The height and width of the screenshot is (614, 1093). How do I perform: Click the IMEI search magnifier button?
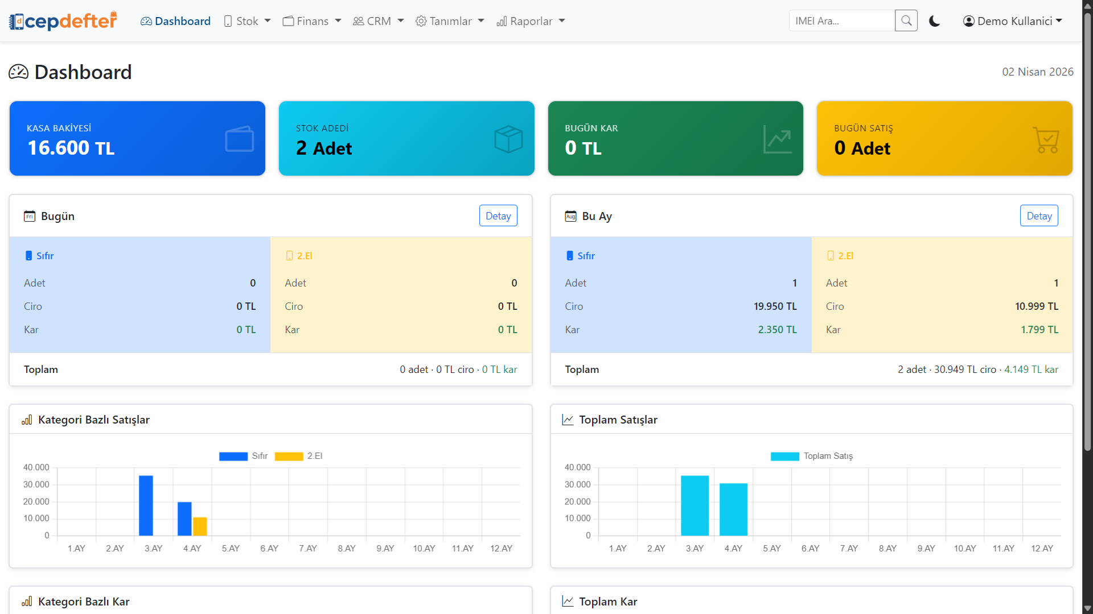point(906,21)
